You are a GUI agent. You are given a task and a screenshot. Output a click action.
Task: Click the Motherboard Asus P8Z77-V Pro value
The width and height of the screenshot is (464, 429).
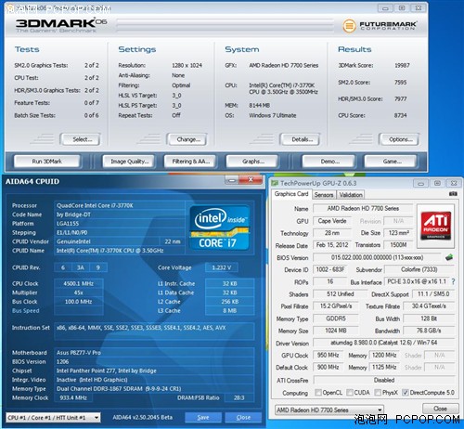click(x=154, y=353)
